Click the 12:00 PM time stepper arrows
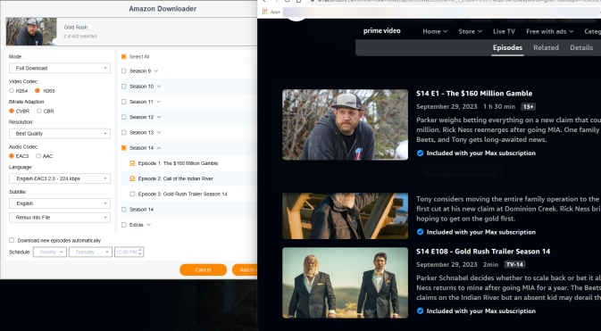 pyautogui.click(x=140, y=252)
